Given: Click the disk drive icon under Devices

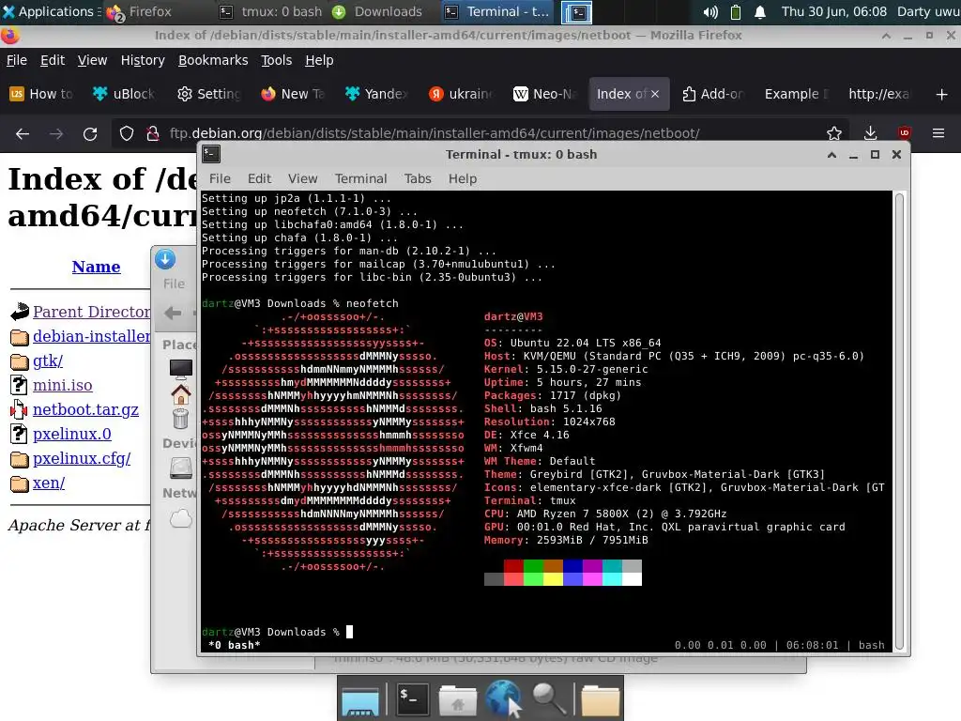Looking at the screenshot, I should [181, 468].
